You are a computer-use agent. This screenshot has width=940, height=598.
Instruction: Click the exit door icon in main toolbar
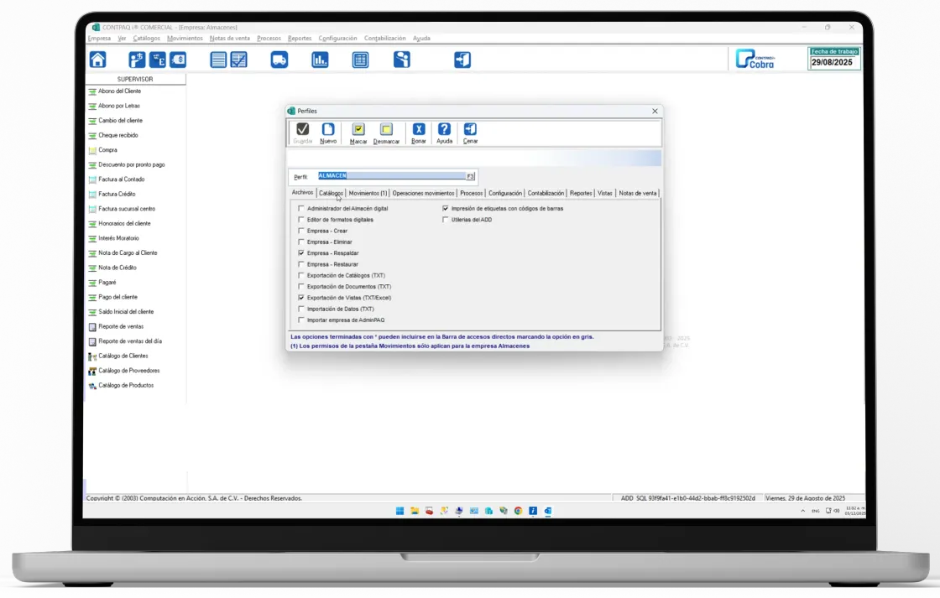point(462,60)
